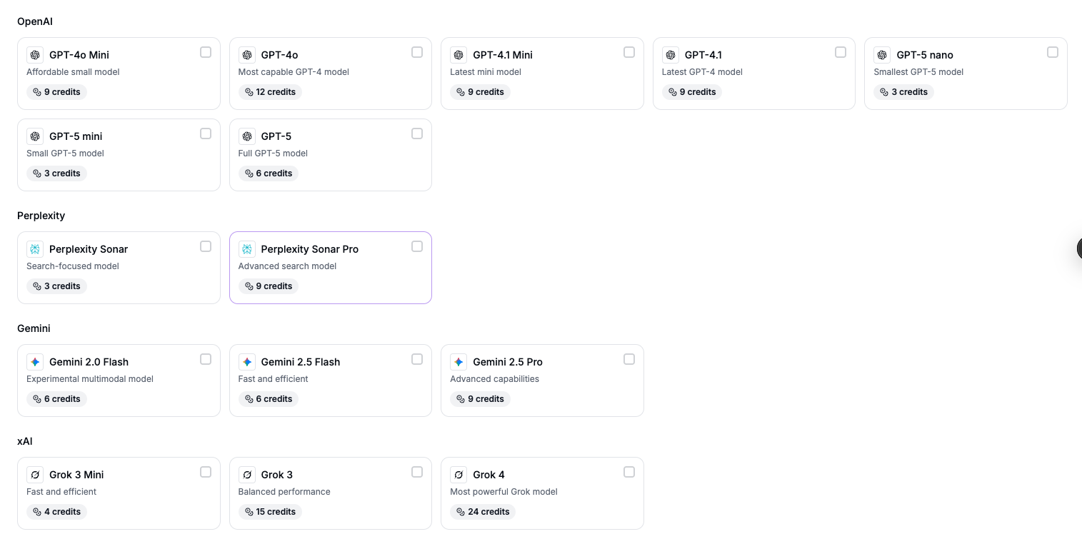Image resolution: width=1082 pixels, height=534 pixels.
Task: Click the Perplexity Sonar model icon
Action: coord(35,249)
